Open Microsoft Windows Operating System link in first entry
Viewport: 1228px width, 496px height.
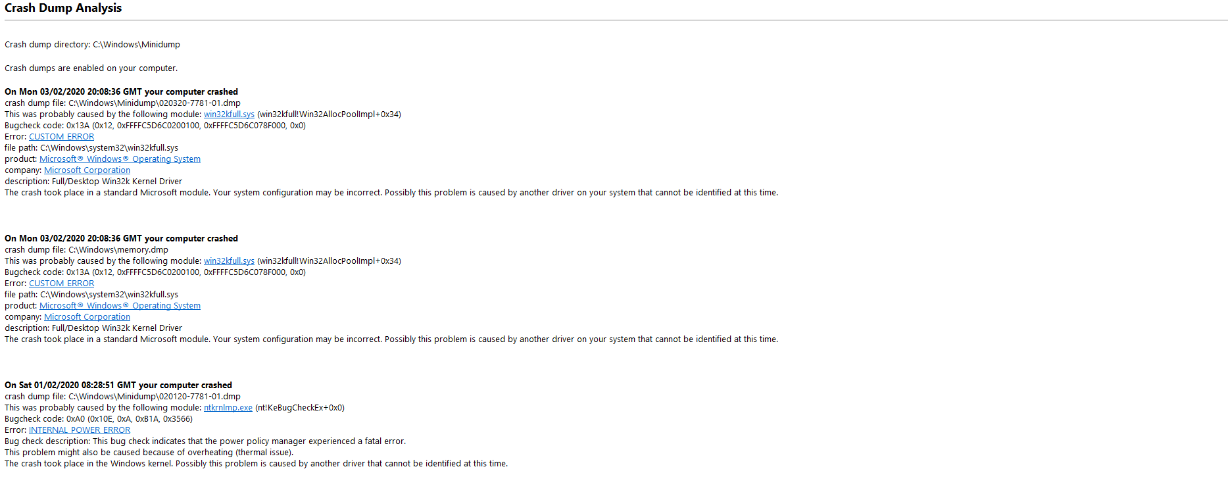120,159
